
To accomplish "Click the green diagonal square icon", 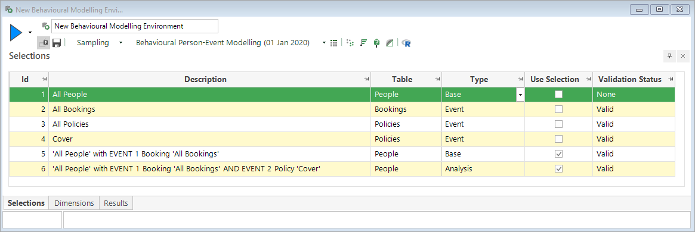I will pos(389,43).
